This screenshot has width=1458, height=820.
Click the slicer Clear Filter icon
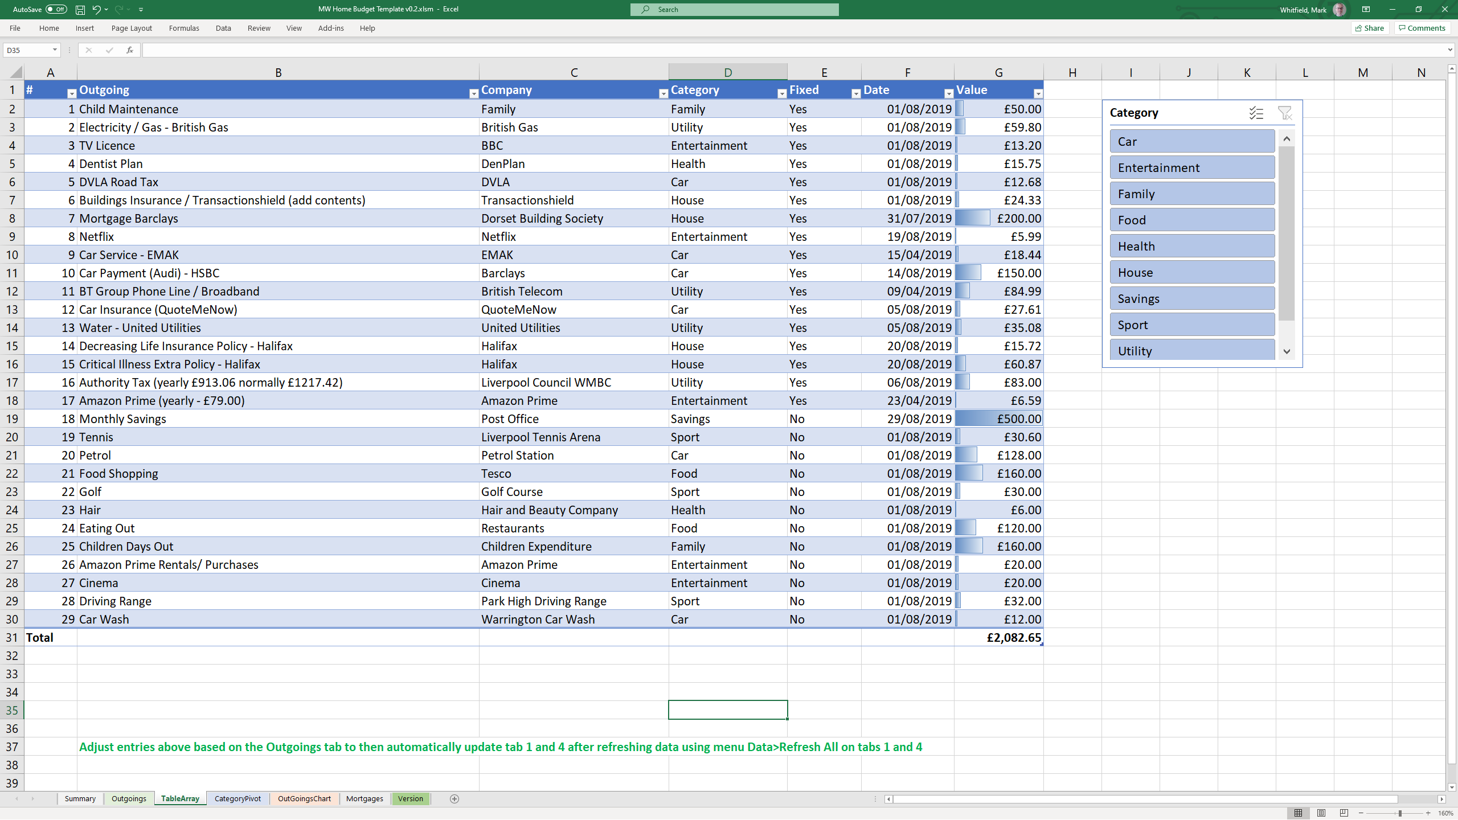click(1285, 113)
